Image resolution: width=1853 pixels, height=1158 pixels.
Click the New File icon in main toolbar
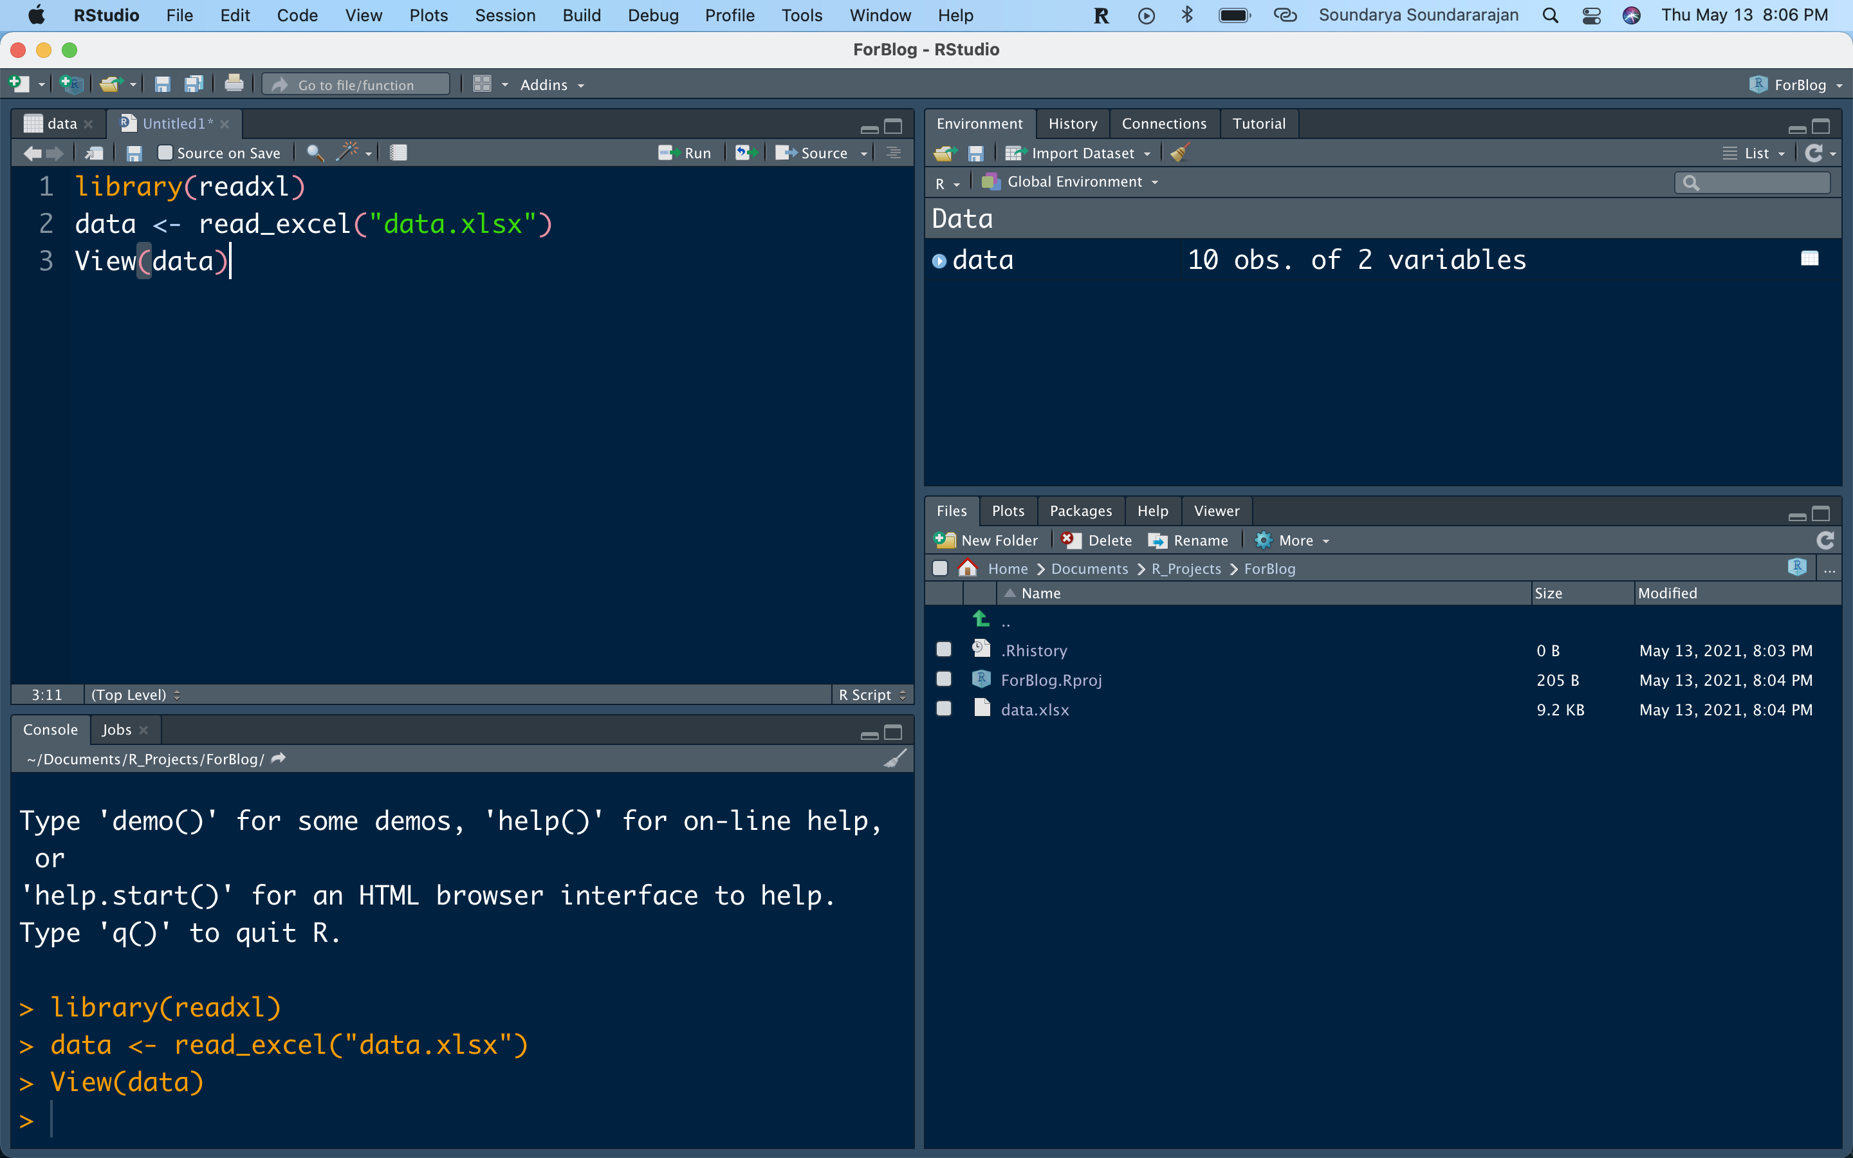click(19, 84)
